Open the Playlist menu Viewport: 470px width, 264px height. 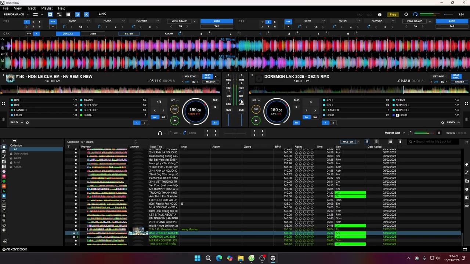47,8
